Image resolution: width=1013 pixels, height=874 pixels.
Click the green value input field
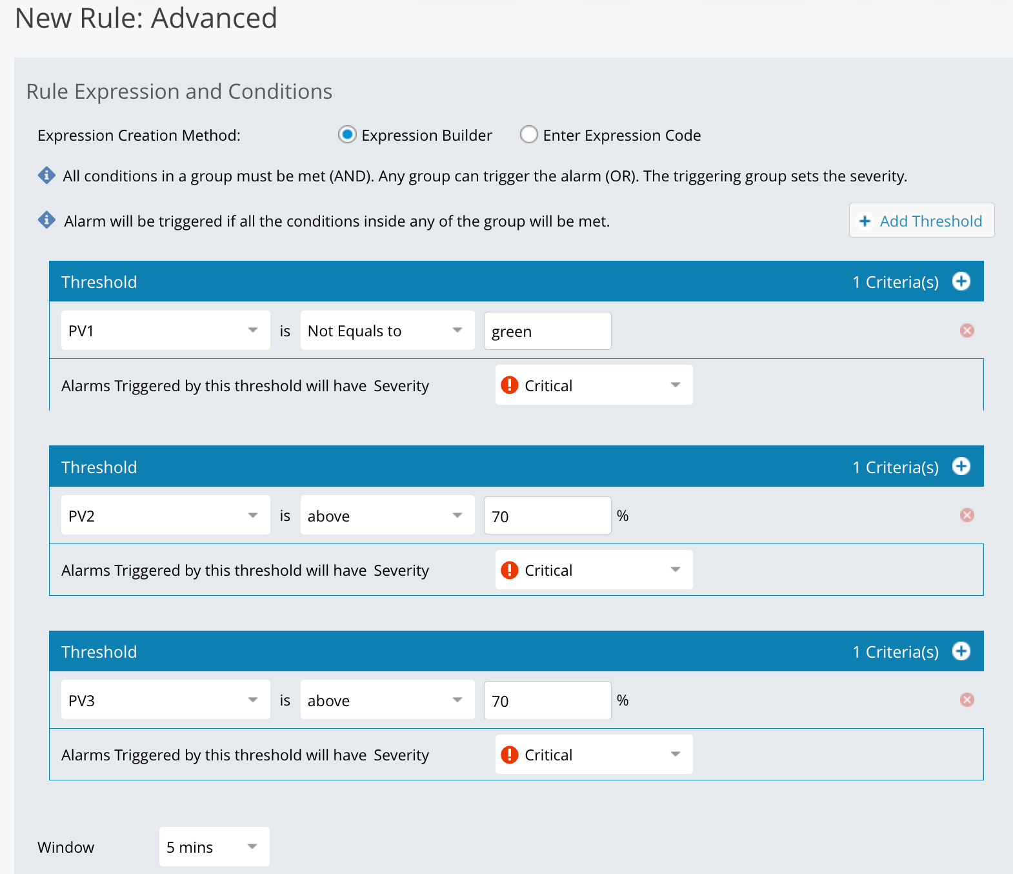pyautogui.click(x=547, y=331)
